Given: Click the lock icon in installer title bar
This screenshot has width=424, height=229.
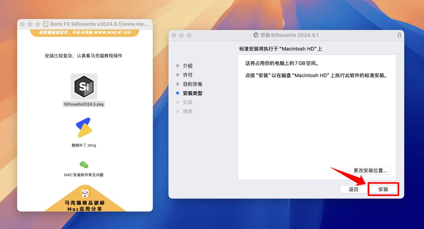Looking at the screenshot, I should click(399, 35).
